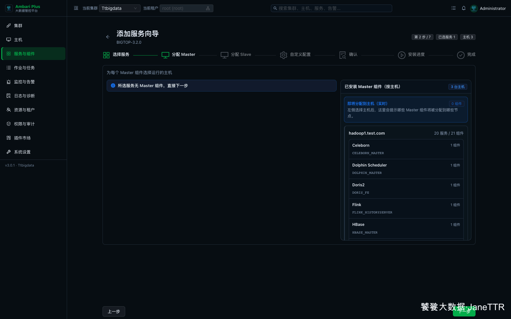511x319 pixels.
Task: Open 主机 in the sidebar
Action: tap(34, 40)
